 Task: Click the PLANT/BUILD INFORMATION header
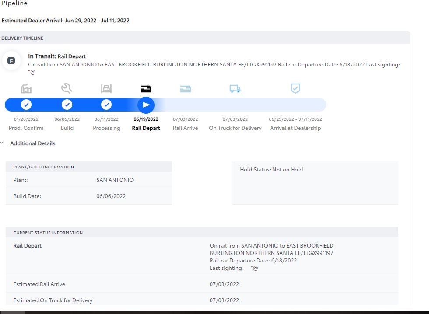point(43,167)
